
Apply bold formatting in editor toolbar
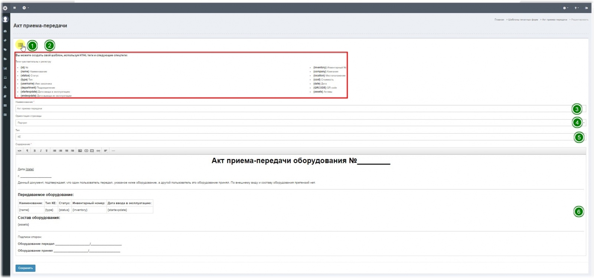[x=35, y=151]
